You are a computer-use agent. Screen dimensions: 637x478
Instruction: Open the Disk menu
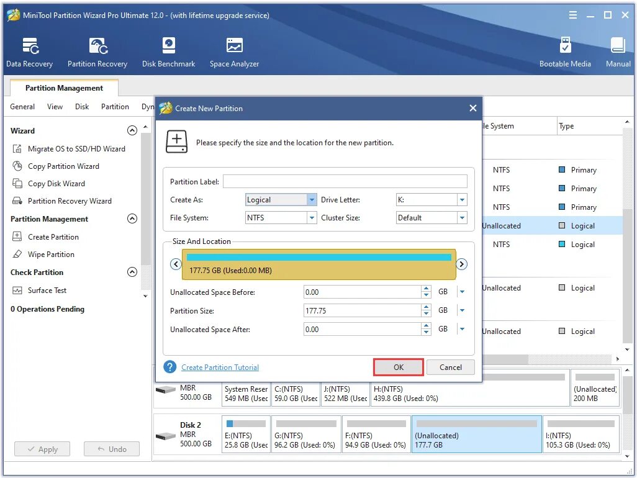click(82, 106)
